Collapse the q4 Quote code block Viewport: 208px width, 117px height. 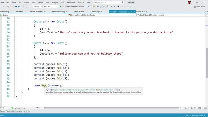[14, 22]
